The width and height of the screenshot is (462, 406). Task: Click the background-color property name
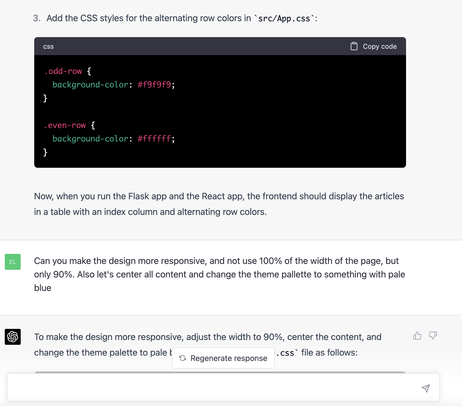pyautogui.click(x=90, y=85)
